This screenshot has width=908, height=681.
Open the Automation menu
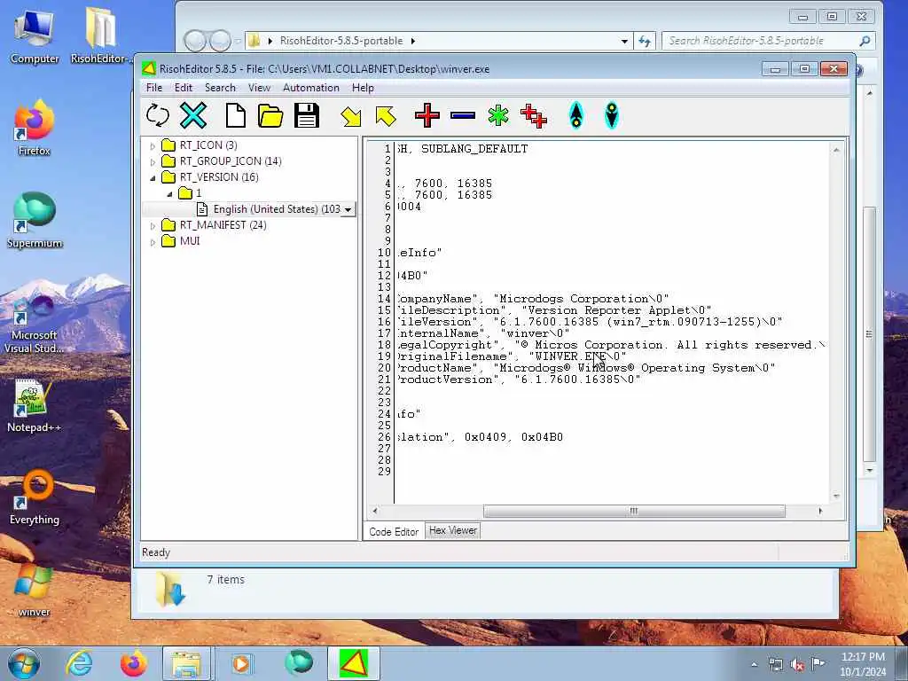(x=311, y=88)
